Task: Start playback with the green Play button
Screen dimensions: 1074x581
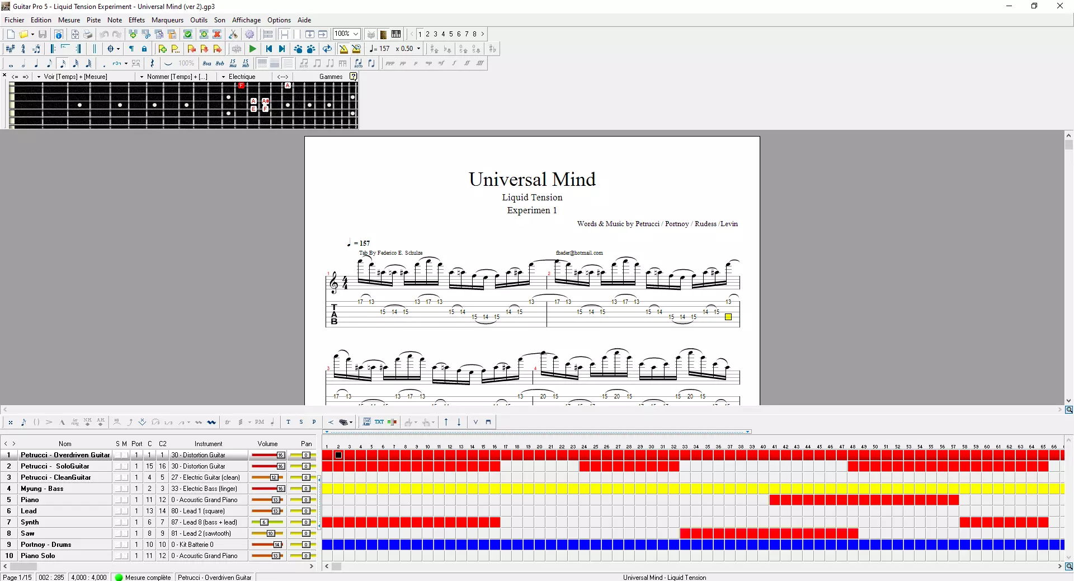Action: pos(253,49)
